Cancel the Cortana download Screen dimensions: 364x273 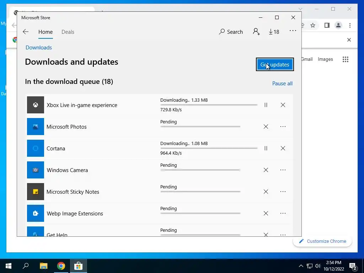click(x=283, y=148)
